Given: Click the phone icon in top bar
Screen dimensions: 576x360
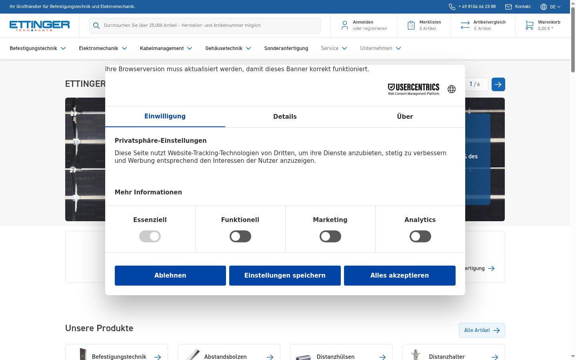Looking at the screenshot, I should [x=452, y=7].
